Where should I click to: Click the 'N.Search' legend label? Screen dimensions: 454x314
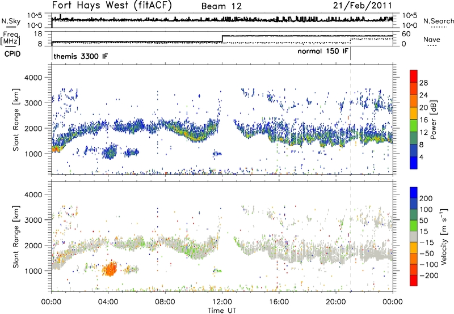438,21
